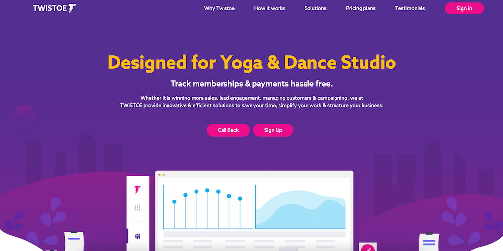Viewport: 503px width, 251px height.
Task: Click the blue area chart
Action: 300,211
